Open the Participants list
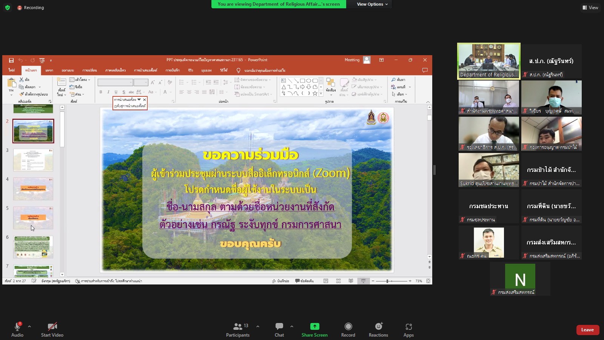The image size is (604, 340). pyautogui.click(x=238, y=330)
